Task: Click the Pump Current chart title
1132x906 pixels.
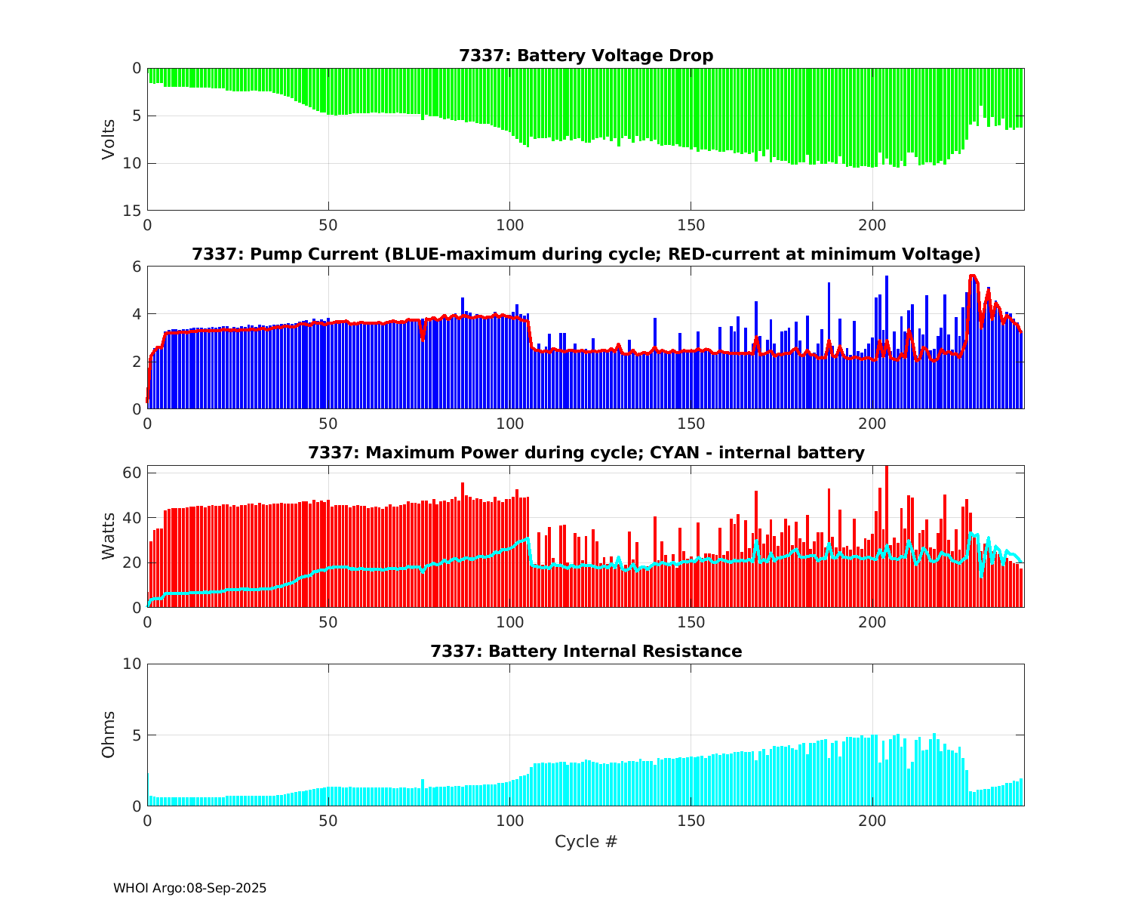Action: click(586, 254)
